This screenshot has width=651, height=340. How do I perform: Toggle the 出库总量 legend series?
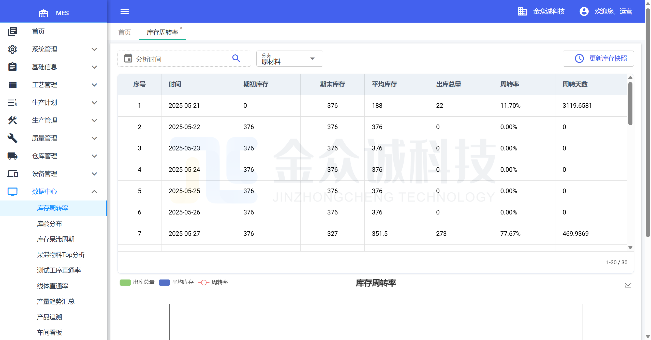(x=137, y=282)
